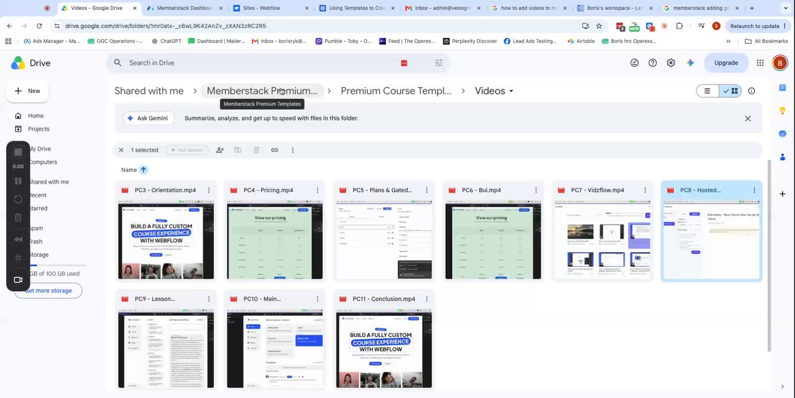The height and width of the screenshot is (398, 795).
Task: Reverse the Name sort direction arrow
Action: [x=143, y=170]
